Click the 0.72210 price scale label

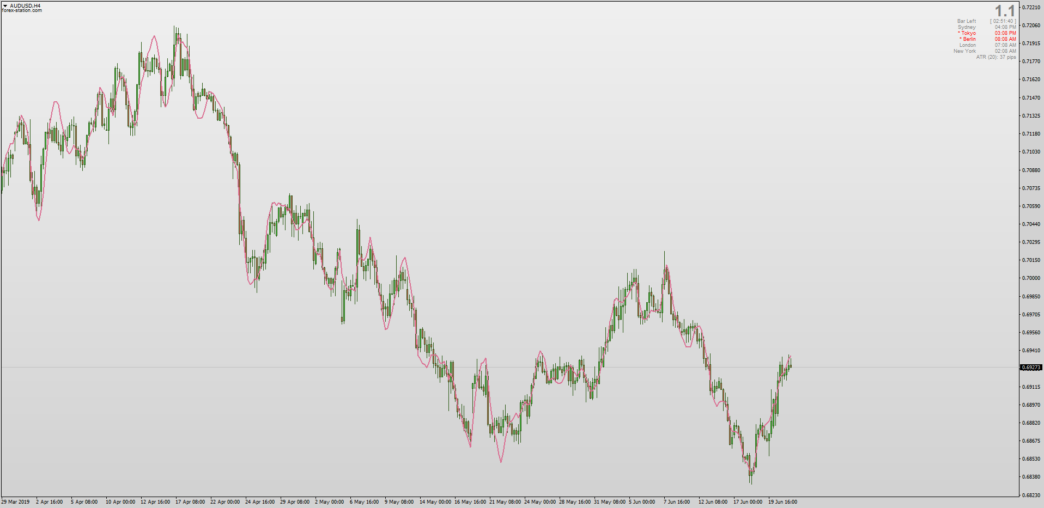pyautogui.click(x=1031, y=8)
